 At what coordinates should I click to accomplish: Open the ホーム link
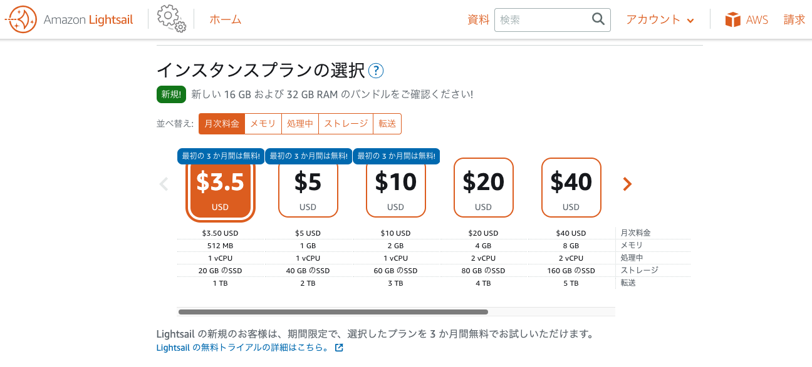pos(225,20)
